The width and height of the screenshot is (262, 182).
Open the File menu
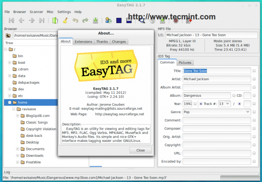7,12
